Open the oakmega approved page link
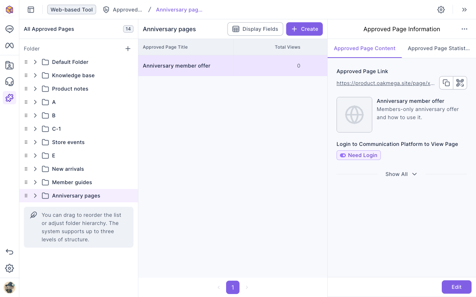The height and width of the screenshot is (297, 476). (386, 83)
